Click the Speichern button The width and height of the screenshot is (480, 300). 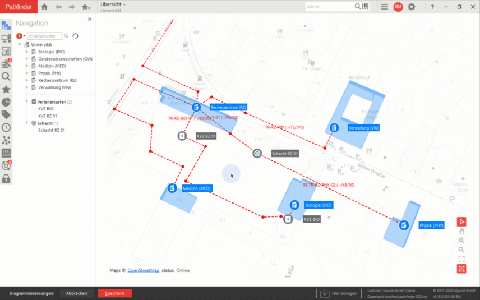point(114,293)
